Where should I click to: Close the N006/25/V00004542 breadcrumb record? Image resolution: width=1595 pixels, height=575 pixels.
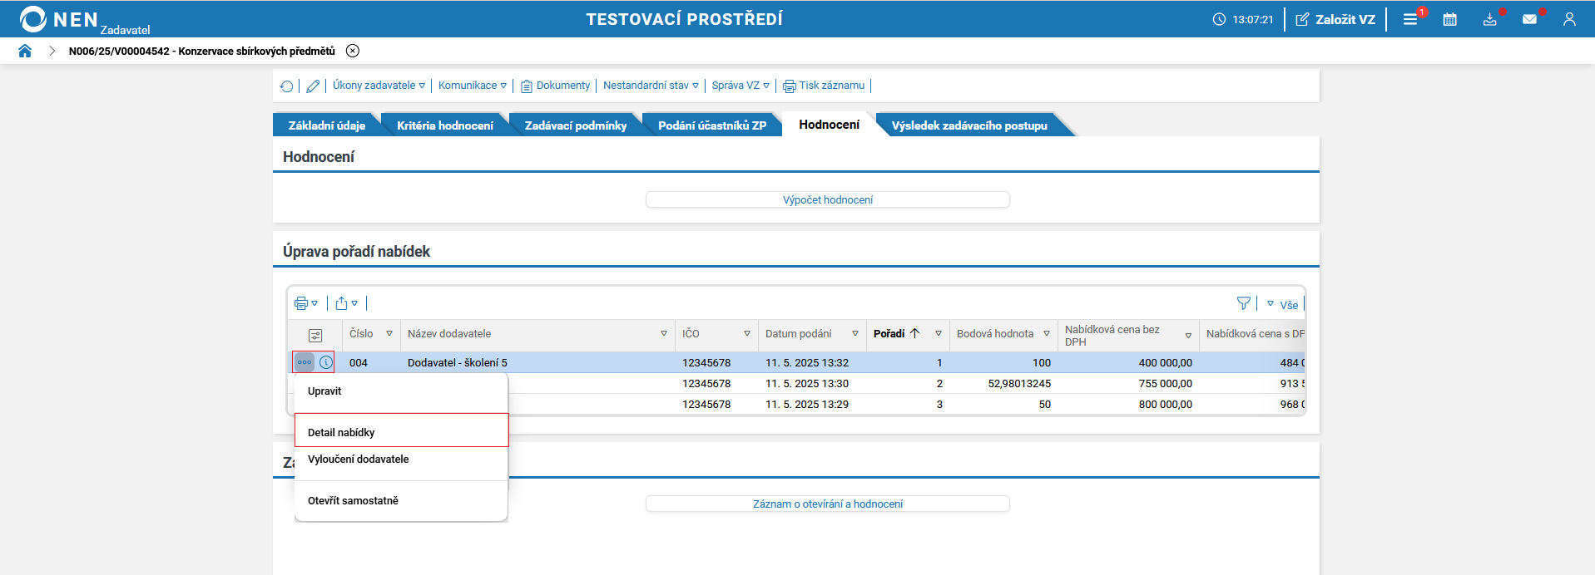pyautogui.click(x=353, y=51)
